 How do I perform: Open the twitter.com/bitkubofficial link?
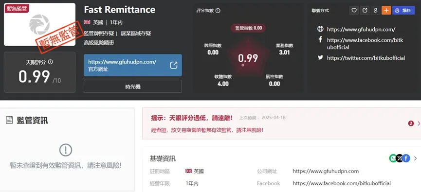[x=366, y=58]
